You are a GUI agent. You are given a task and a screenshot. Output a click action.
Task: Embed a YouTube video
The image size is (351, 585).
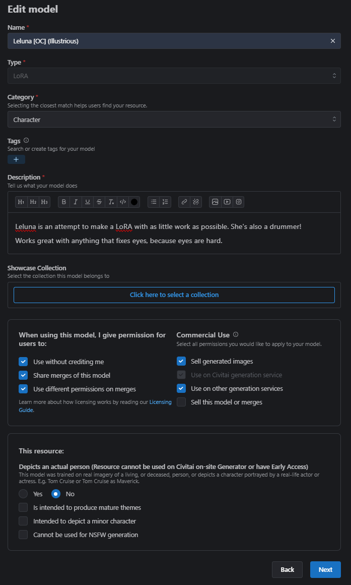click(227, 202)
